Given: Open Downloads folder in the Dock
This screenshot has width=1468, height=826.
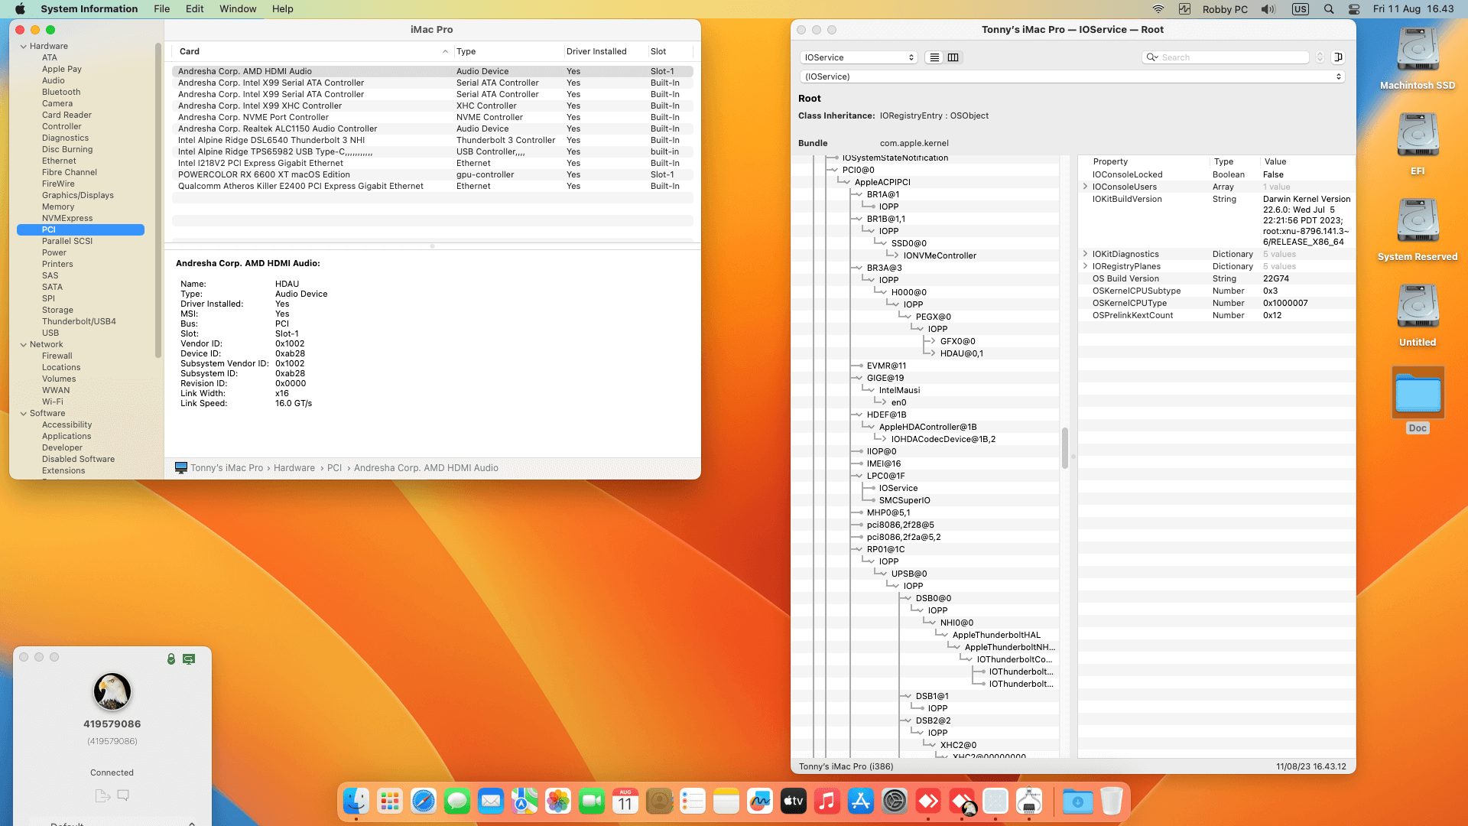Looking at the screenshot, I should [1078, 801].
